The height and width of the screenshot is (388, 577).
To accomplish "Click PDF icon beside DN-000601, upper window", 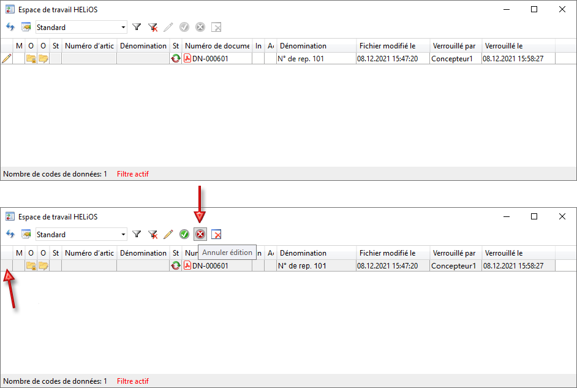I will click(187, 58).
